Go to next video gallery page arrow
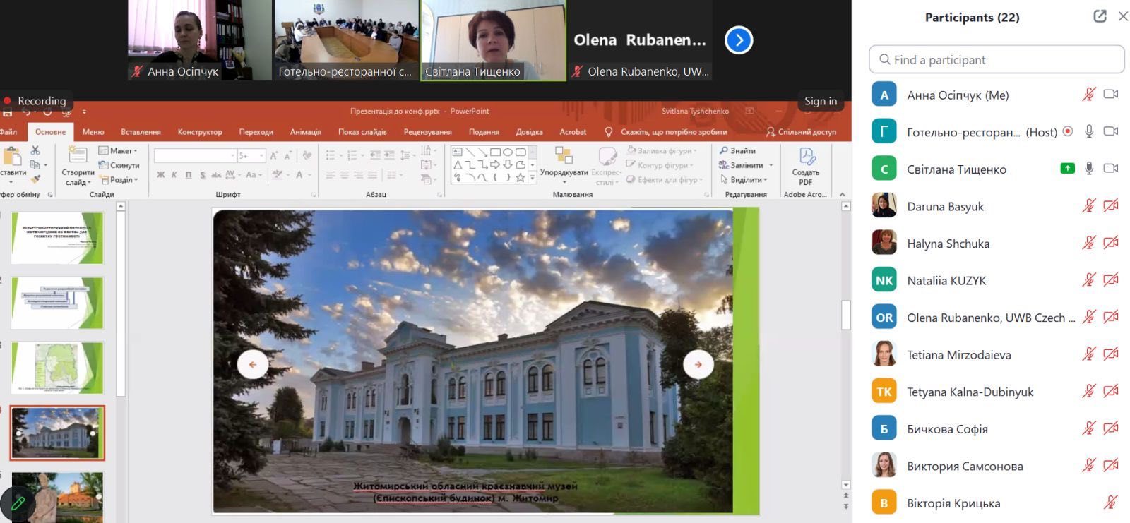 [x=739, y=40]
